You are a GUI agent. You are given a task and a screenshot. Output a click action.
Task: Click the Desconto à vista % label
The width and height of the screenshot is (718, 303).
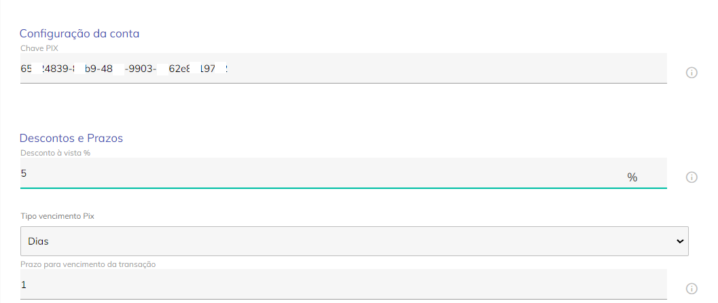pos(56,154)
